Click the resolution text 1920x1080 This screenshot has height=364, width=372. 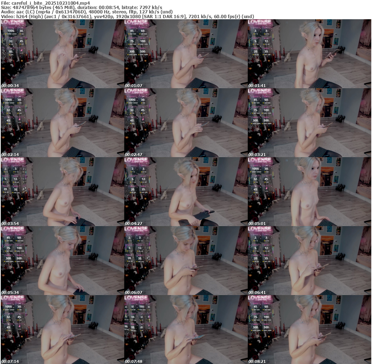128,17
